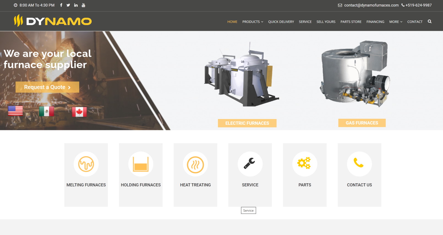This screenshot has width=443, height=235.
Task: Expand the Products dropdown menu
Action: coord(253,22)
